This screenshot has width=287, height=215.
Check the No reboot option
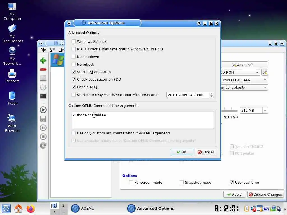74,64
